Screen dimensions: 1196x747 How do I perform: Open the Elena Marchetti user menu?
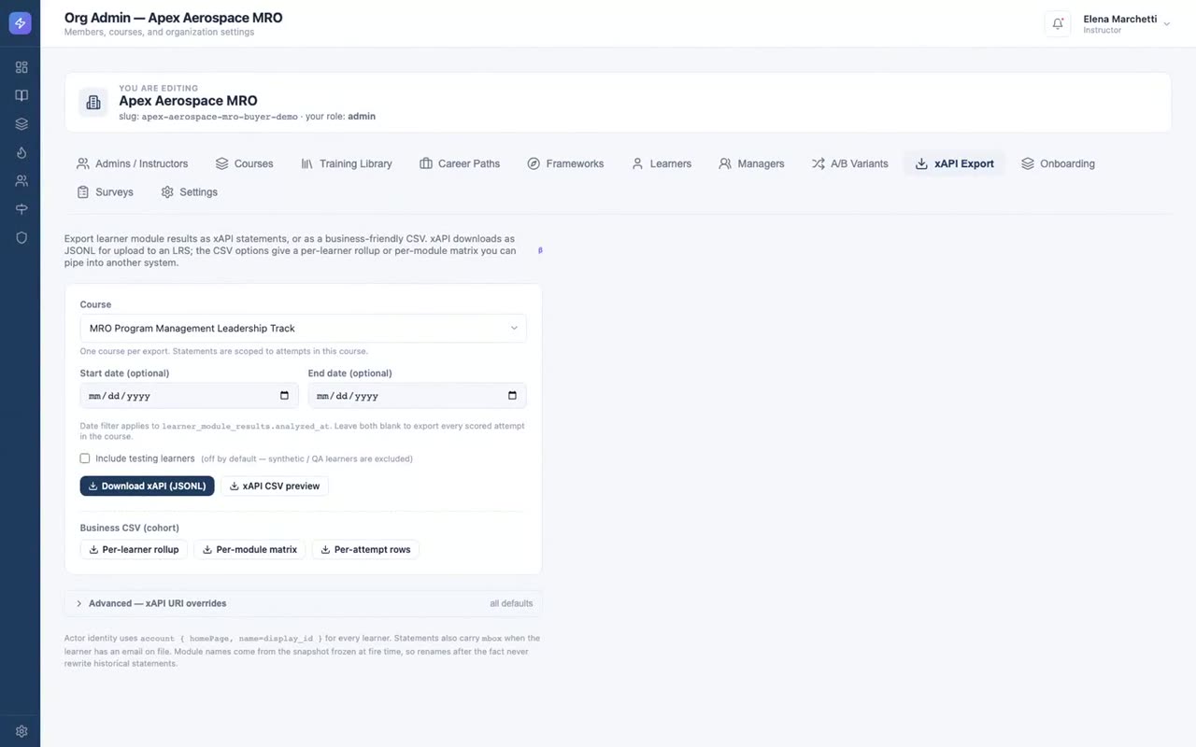pyautogui.click(x=1126, y=24)
